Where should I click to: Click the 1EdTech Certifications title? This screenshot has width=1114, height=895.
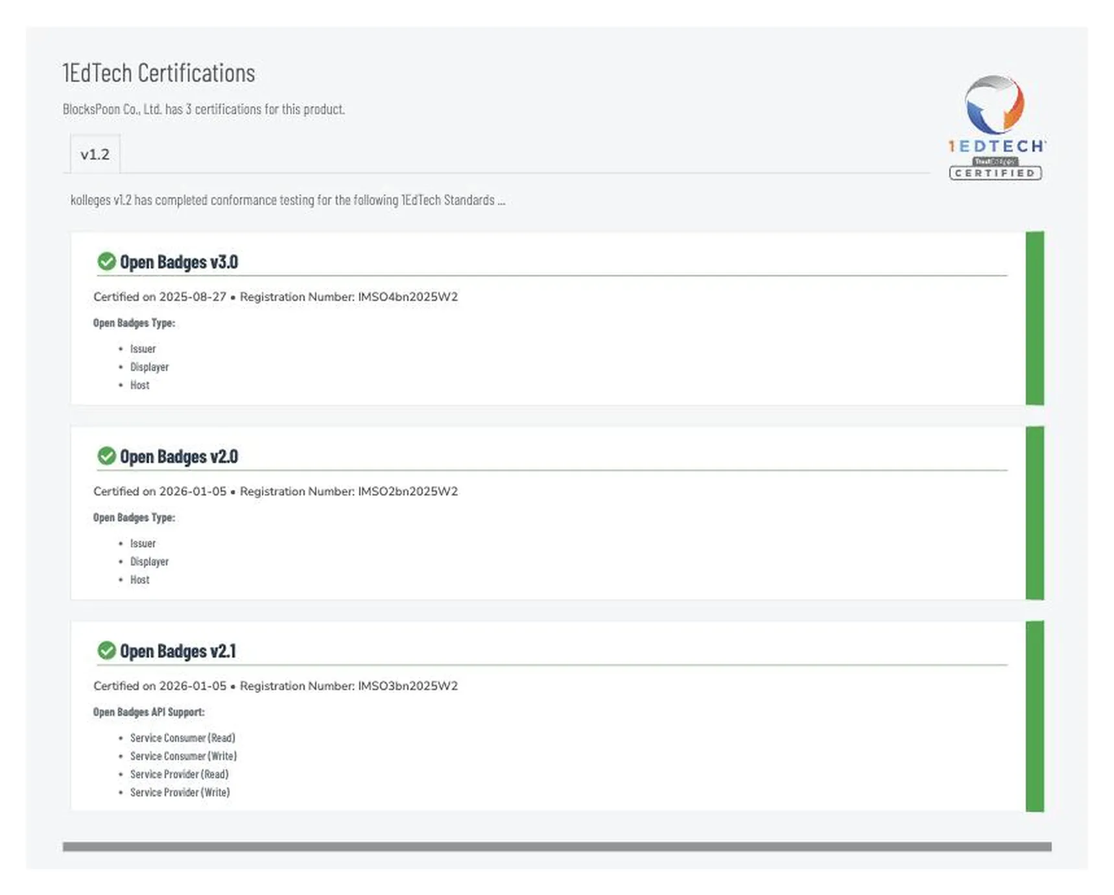[159, 73]
